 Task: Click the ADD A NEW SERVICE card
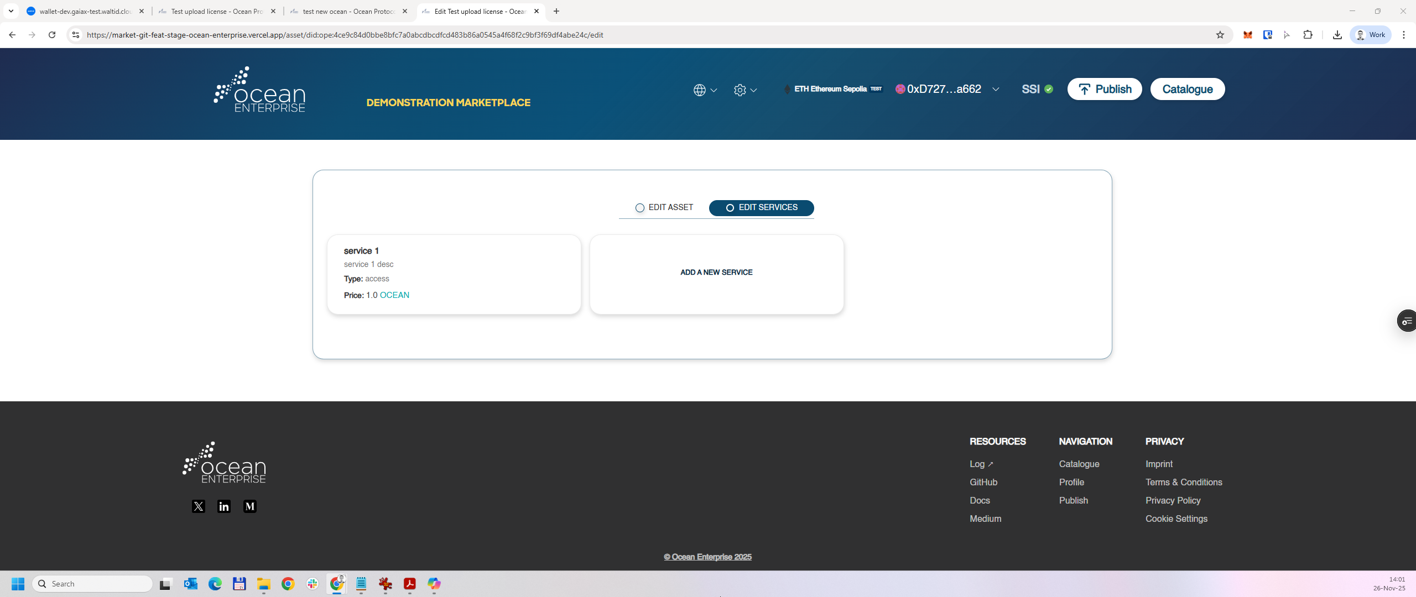(x=716, y=273)
